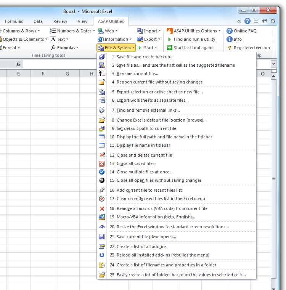Open the Information dropdown
Viewport: 286px width, 290px height.
[x=114, y=39]
